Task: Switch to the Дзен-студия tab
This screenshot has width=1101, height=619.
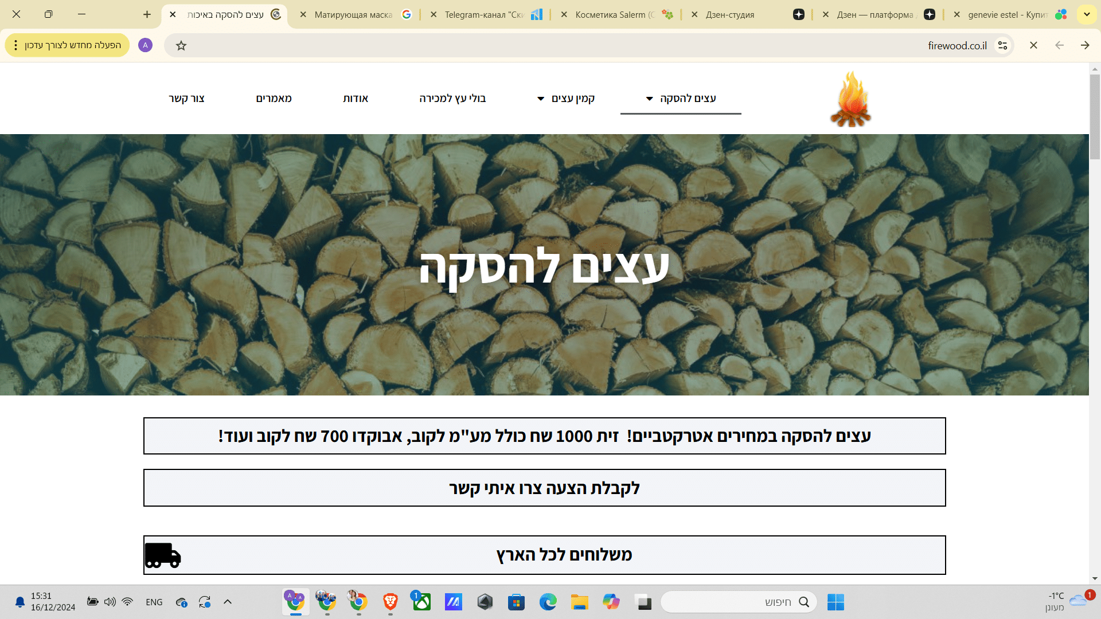Action: click(729, 15)
